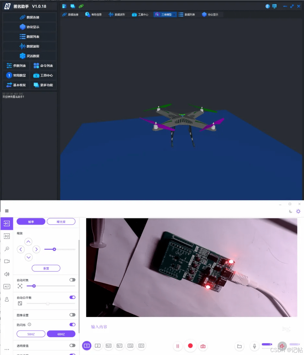Click the microphone icon

254,346
